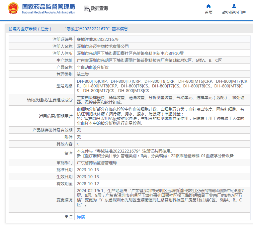Click the 政务服务门户 user icon

click(x=234, y=6)
